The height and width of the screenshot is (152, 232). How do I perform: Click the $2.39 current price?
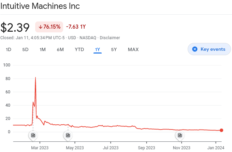[x=15, y=27]
